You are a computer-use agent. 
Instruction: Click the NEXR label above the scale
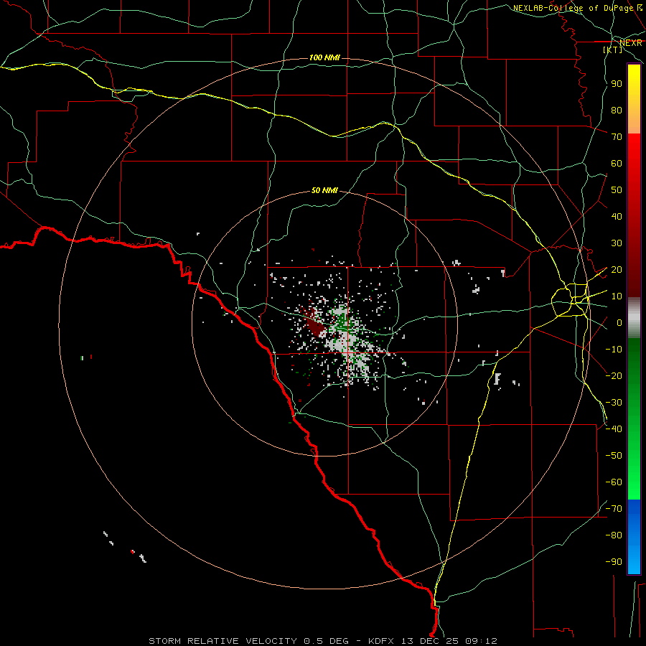(x=630, y=43)
